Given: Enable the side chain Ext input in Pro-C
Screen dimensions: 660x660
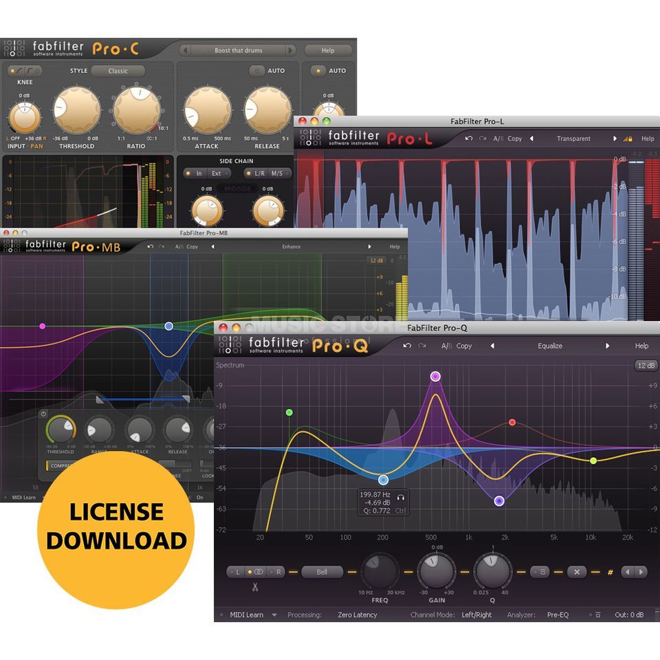Looking at the screenshot, I should pyautogui.click(x=217, y=173).
